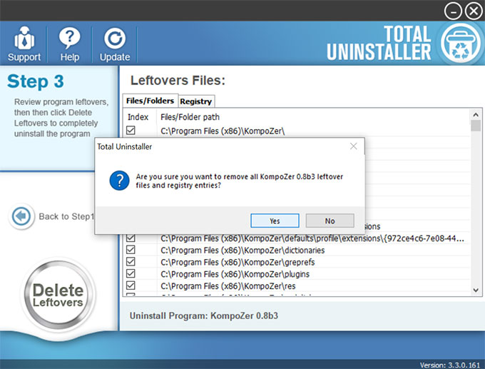Select the KompoZer\plugins path row
This screenshot has height=369, width=485.
click(297, 274)
